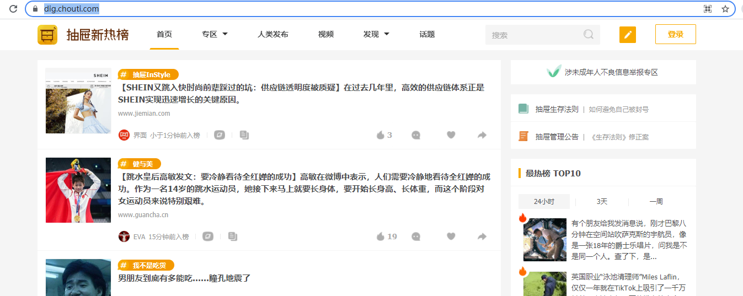Open the Gao Min post thumbnail image
Viewport: 743px width, 296px height.
pyautogui.click(x=78, y=190)
